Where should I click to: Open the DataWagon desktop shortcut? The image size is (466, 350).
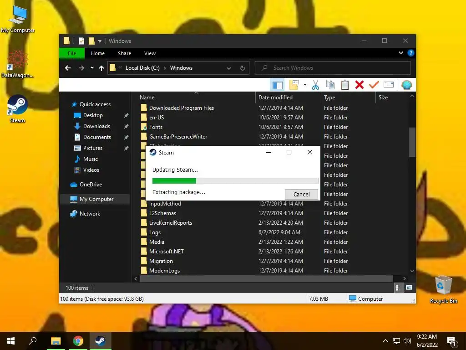pyautogui.click(x=18, y=64)
